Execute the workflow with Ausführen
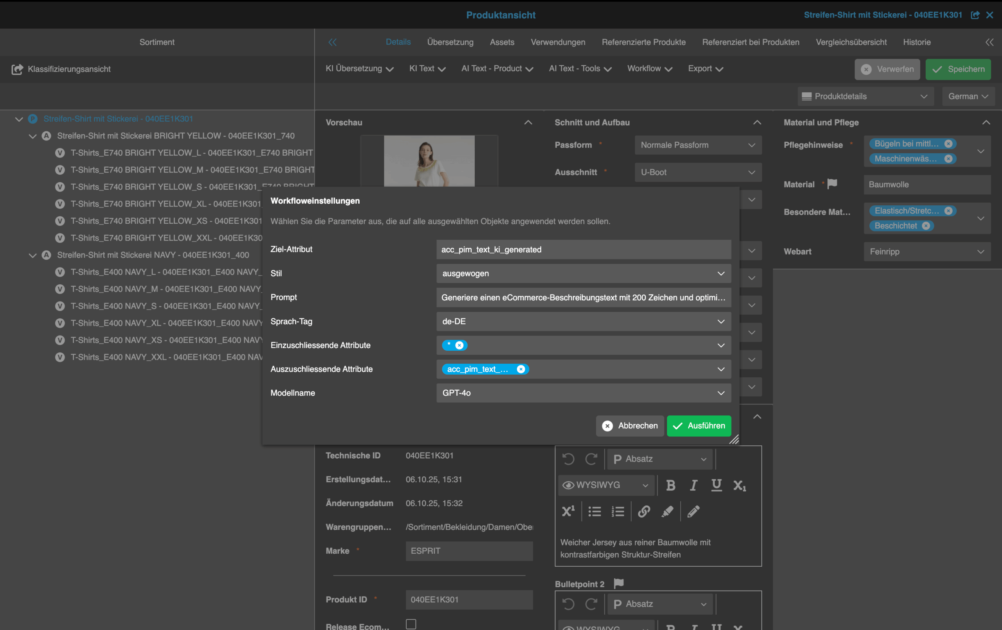 [699, 426]
